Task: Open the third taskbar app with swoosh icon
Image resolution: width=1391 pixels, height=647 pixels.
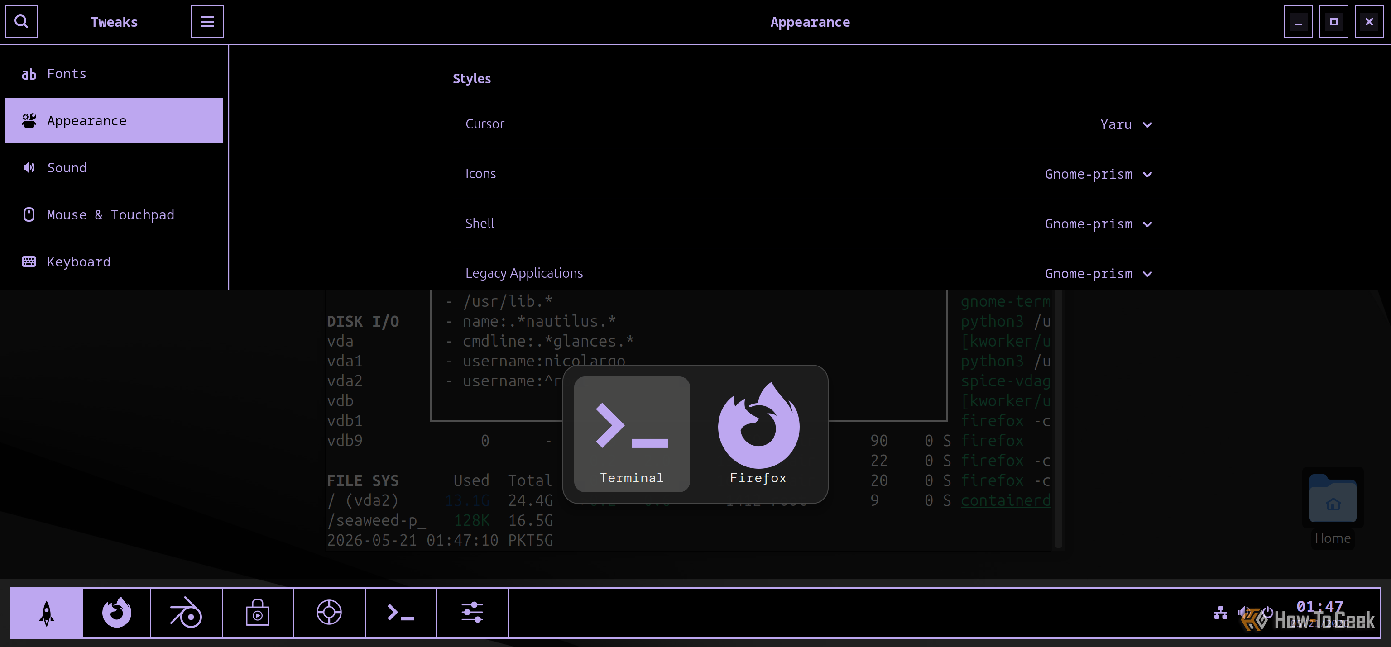Action: point(186,613)
